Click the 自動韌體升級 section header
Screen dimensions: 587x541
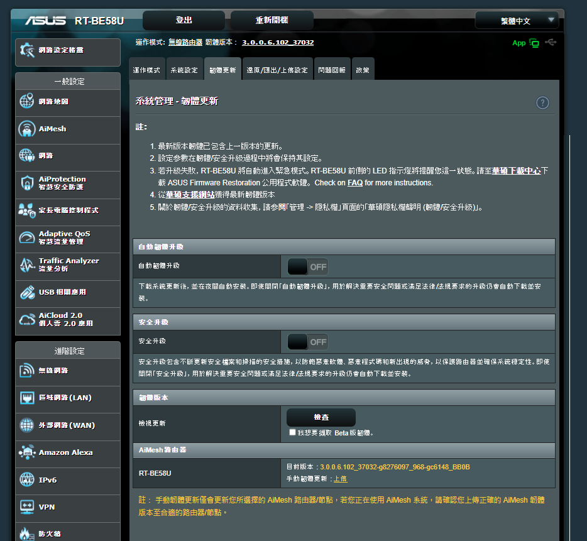click(x=344, y=247)
